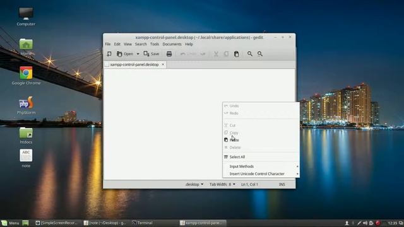Click the Redo arrow in the toolbar

(203, 54)
